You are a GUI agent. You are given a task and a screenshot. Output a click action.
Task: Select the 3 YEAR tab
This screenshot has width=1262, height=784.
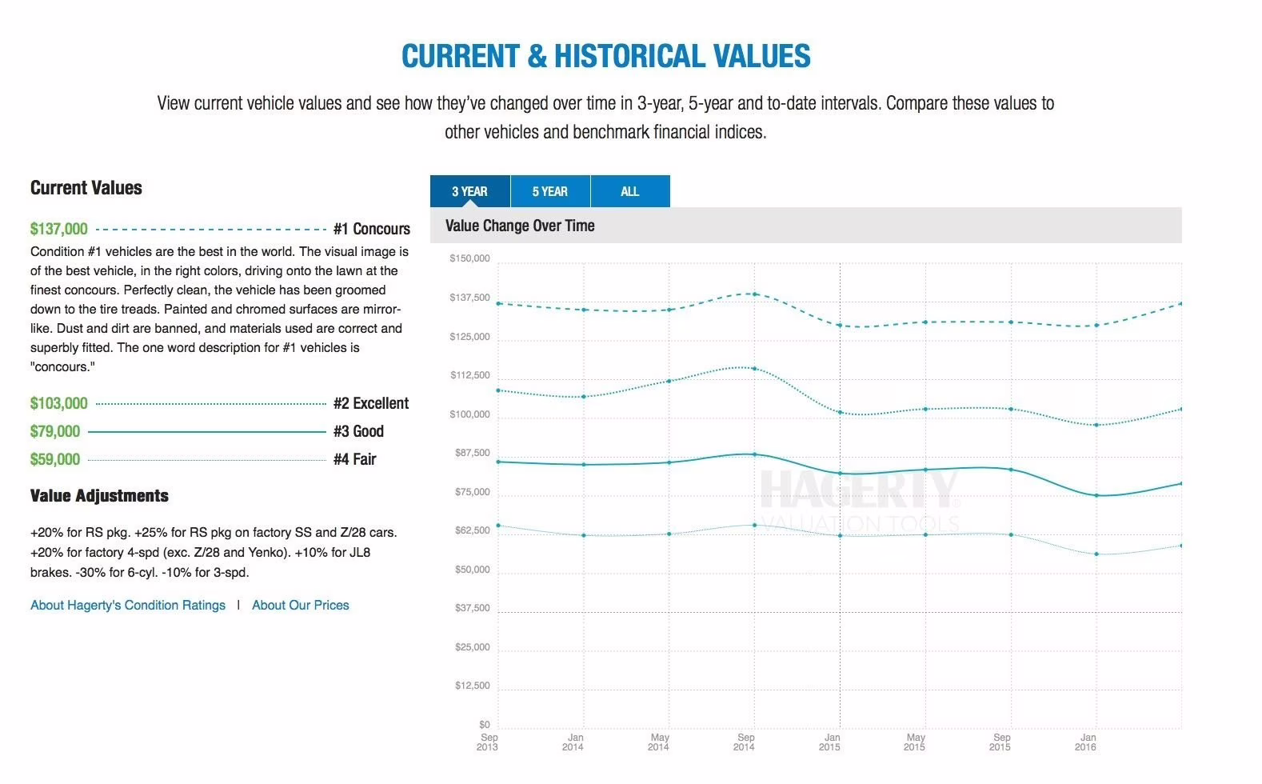click(469, 191)
